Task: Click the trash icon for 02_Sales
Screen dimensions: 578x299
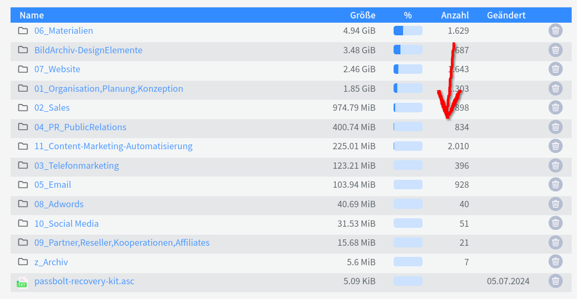Action: point(555,108)
